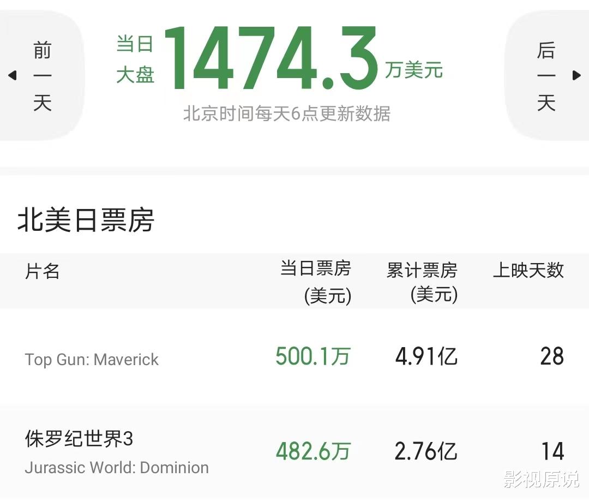
Task: Click the 当日票房(美元) column header
Action: coord(316,282)
